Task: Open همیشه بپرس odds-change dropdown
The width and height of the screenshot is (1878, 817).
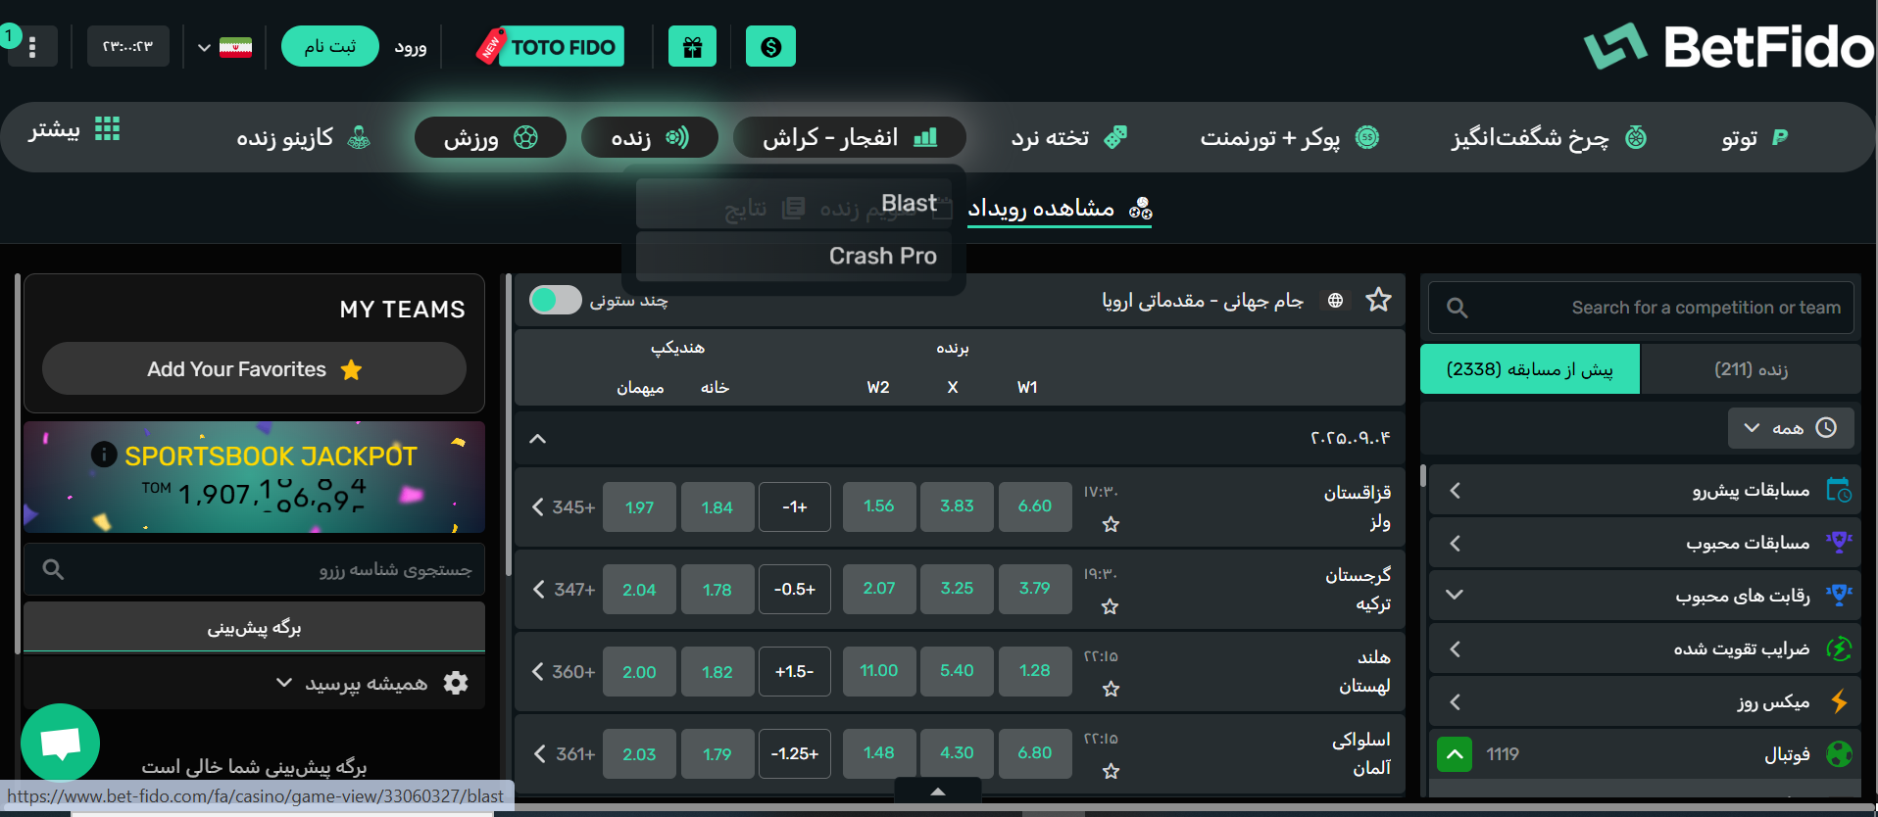Action: point(352,683)
